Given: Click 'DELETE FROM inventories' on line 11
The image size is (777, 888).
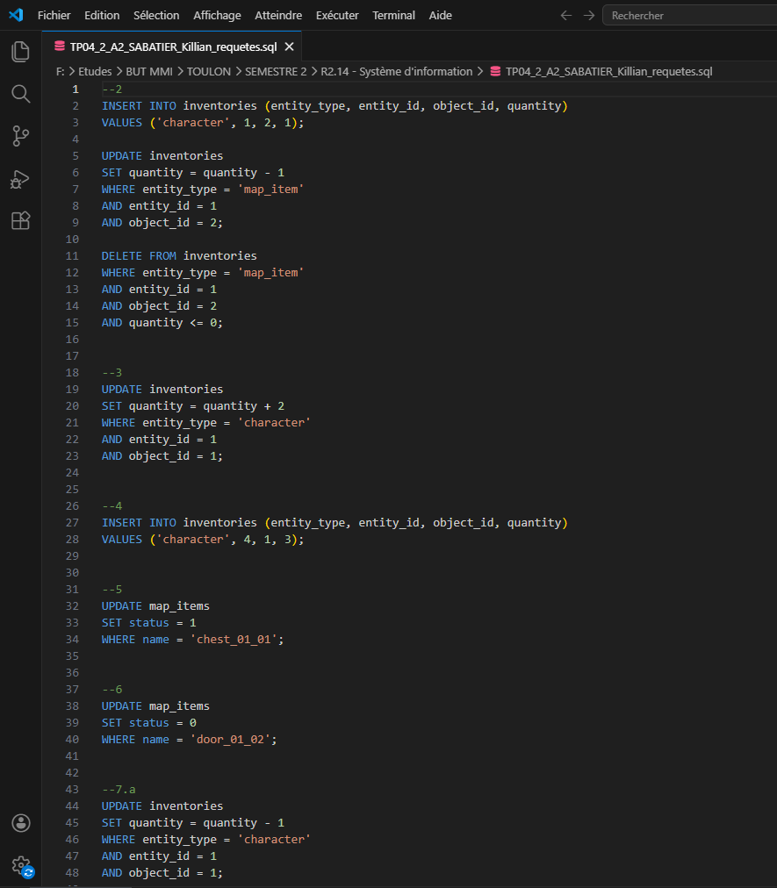Looking at the screenshot, I should (x=179, y=256).
